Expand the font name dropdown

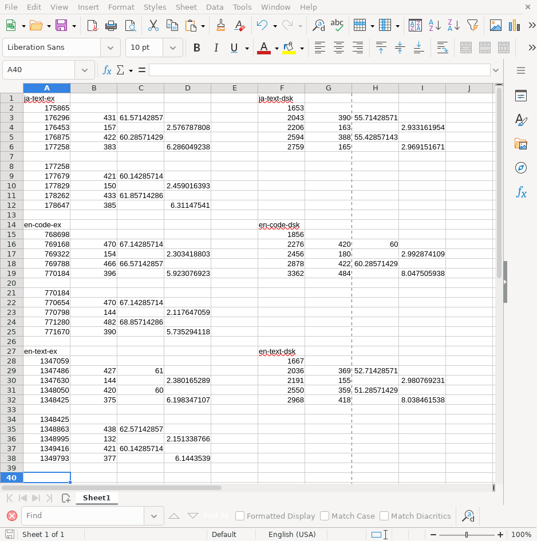pyautogui.click(x=110, y=48)
